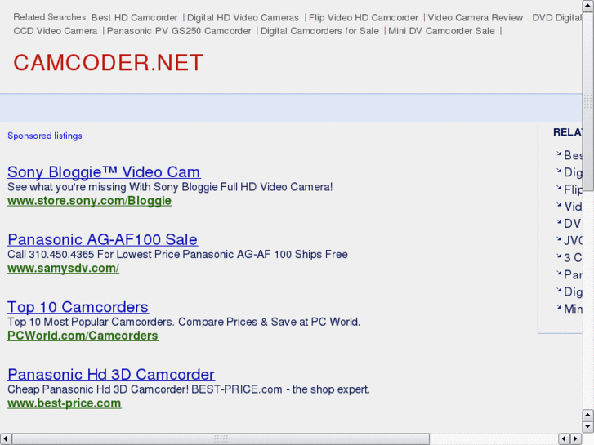Click the Top 10 Most Popular Camcorders description
The width and height of the screenshot is (594, 445).
(184, 322)
